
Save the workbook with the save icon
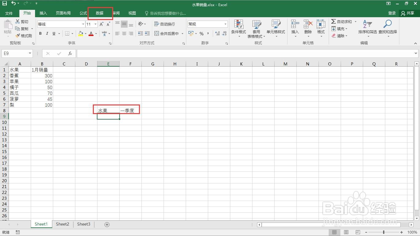pos(5,3)
